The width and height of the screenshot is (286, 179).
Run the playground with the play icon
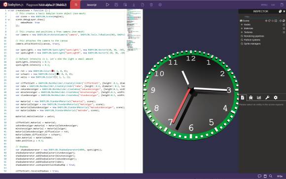107,5
